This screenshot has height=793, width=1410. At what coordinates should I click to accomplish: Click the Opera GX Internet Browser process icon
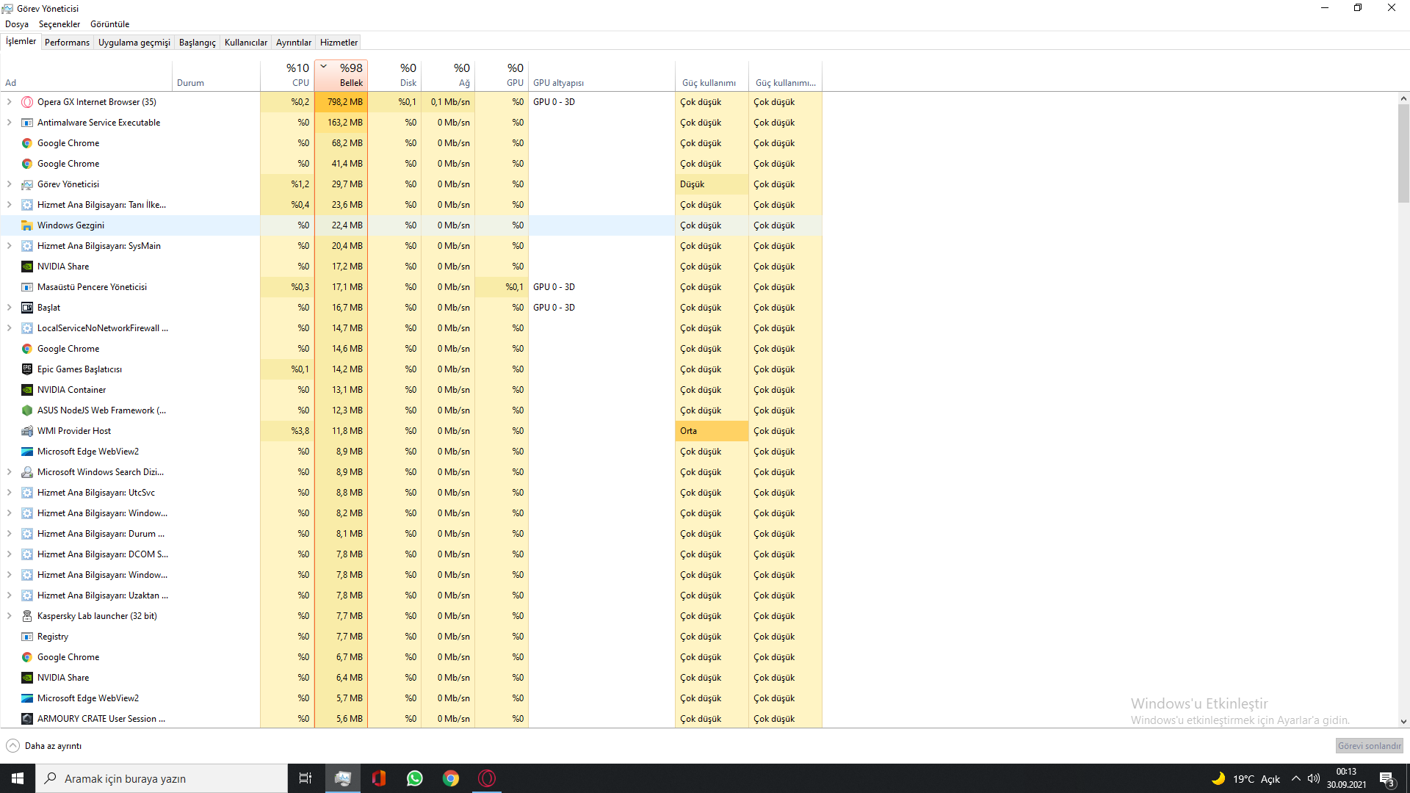27,102
